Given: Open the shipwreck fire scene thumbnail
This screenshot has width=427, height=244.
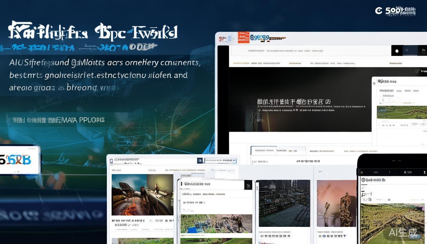Looking at the screenshot, I should (142, 195).
